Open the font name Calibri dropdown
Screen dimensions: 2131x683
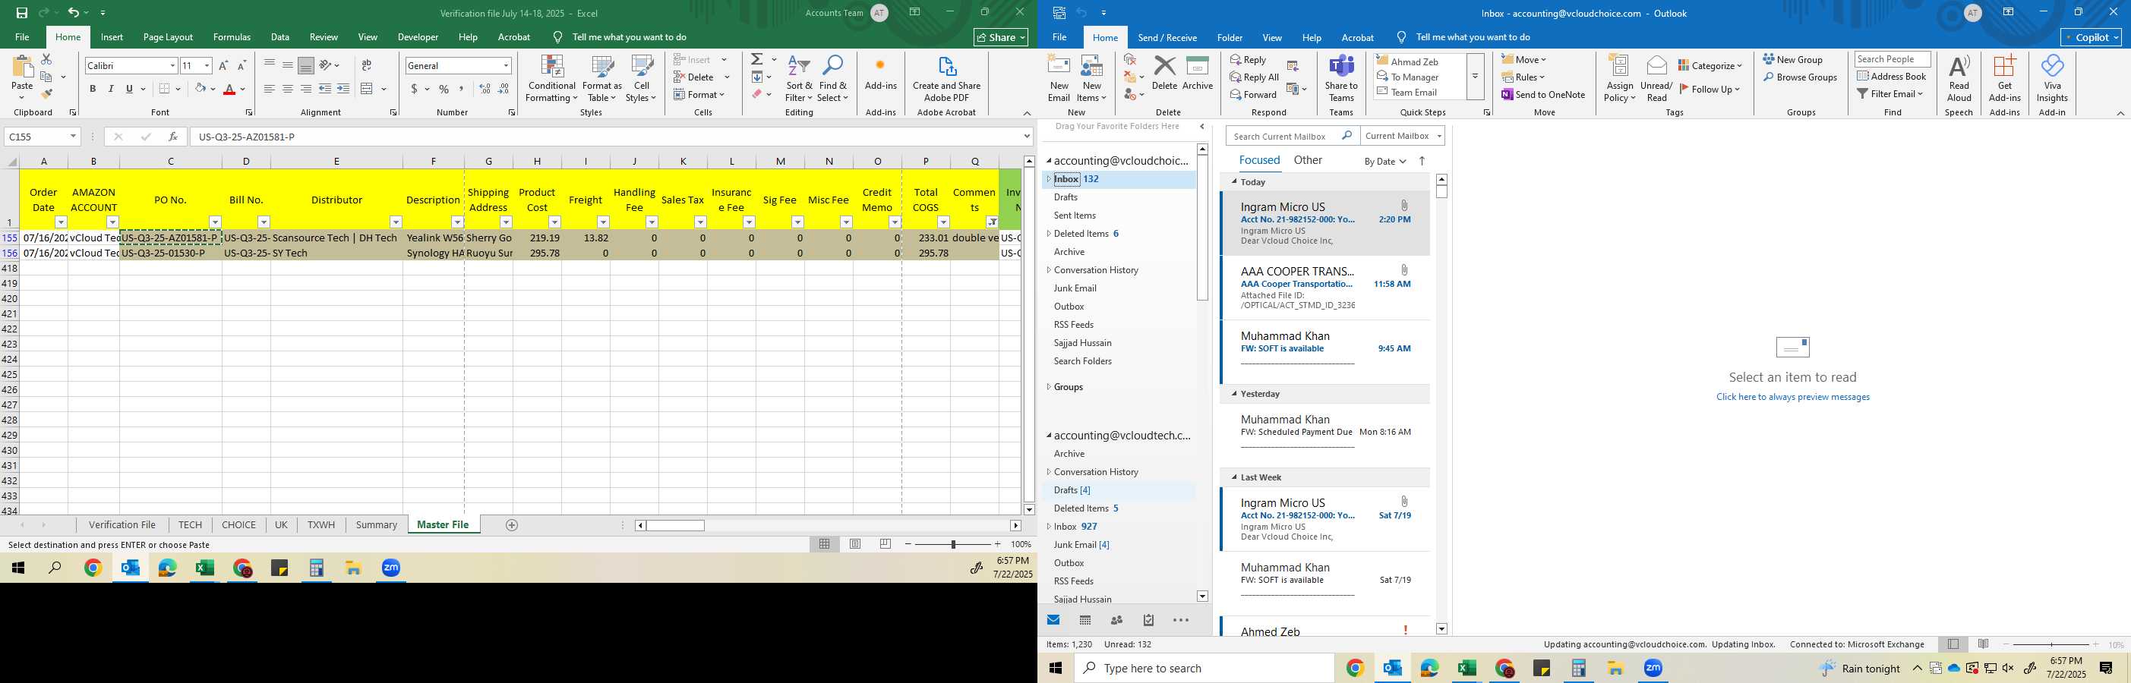point(172,65)
